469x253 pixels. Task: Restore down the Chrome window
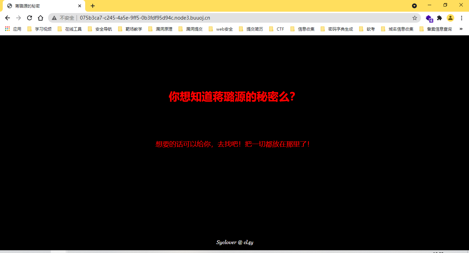[x=445, y=5]
